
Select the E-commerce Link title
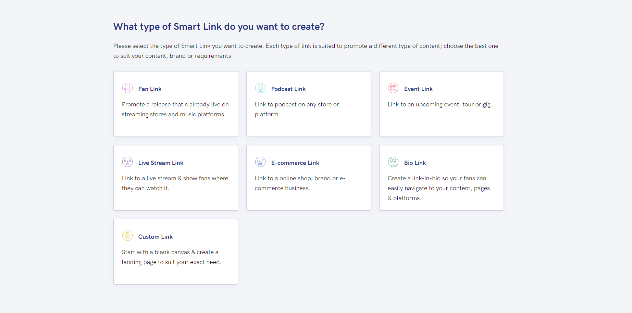(295, 163)
